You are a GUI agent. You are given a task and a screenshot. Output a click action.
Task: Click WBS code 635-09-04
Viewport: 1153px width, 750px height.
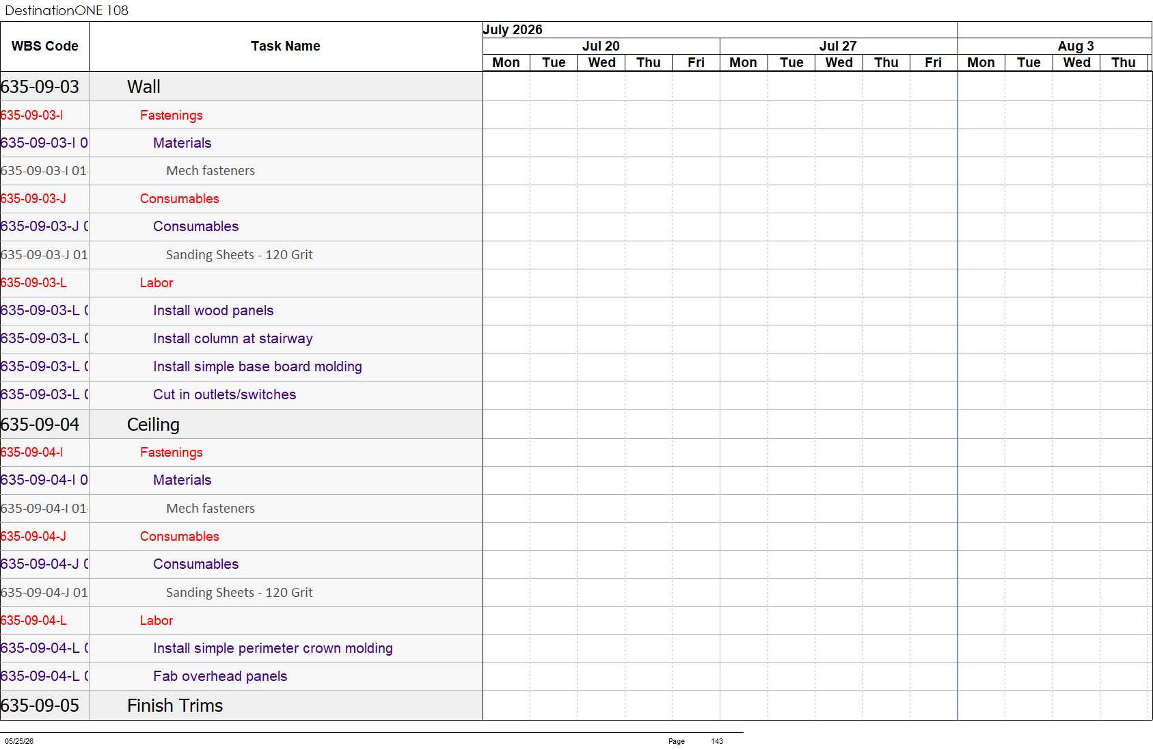(x=40, y=425)
